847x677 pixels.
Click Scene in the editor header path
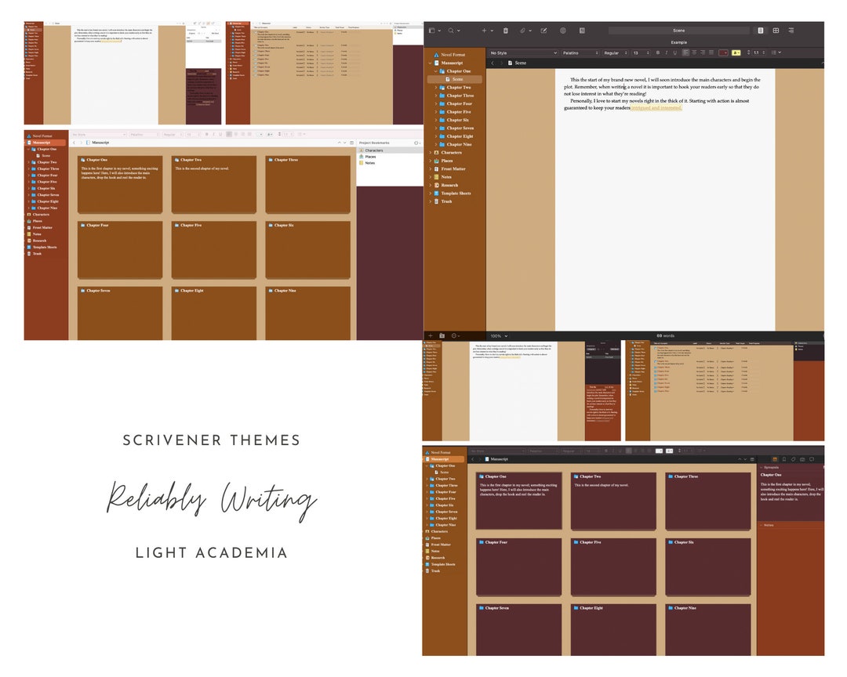tap(521, 63)
